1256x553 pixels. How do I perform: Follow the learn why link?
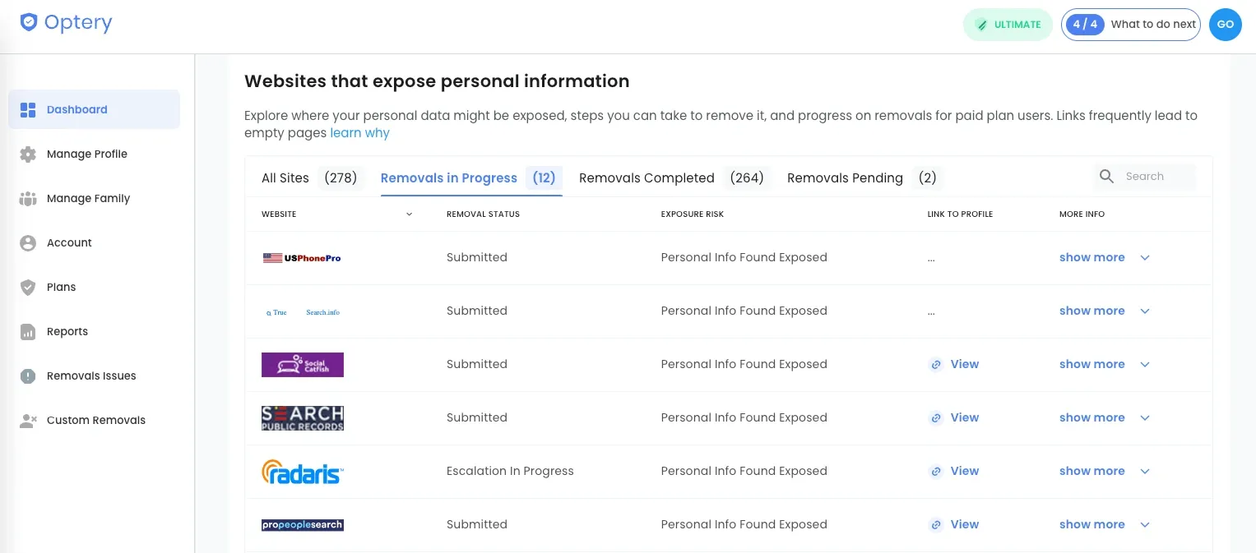point(359,133)
